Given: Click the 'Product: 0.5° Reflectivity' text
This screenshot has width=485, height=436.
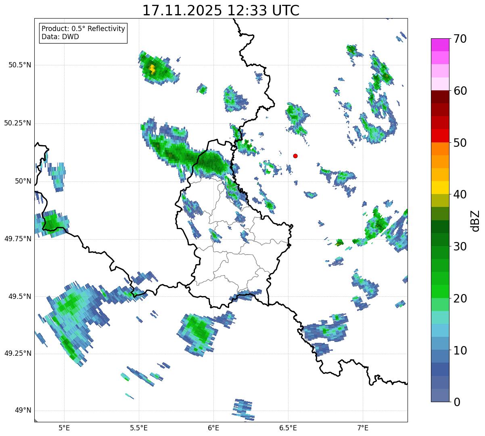Looking at the screenshot, I should coord(83,29).
